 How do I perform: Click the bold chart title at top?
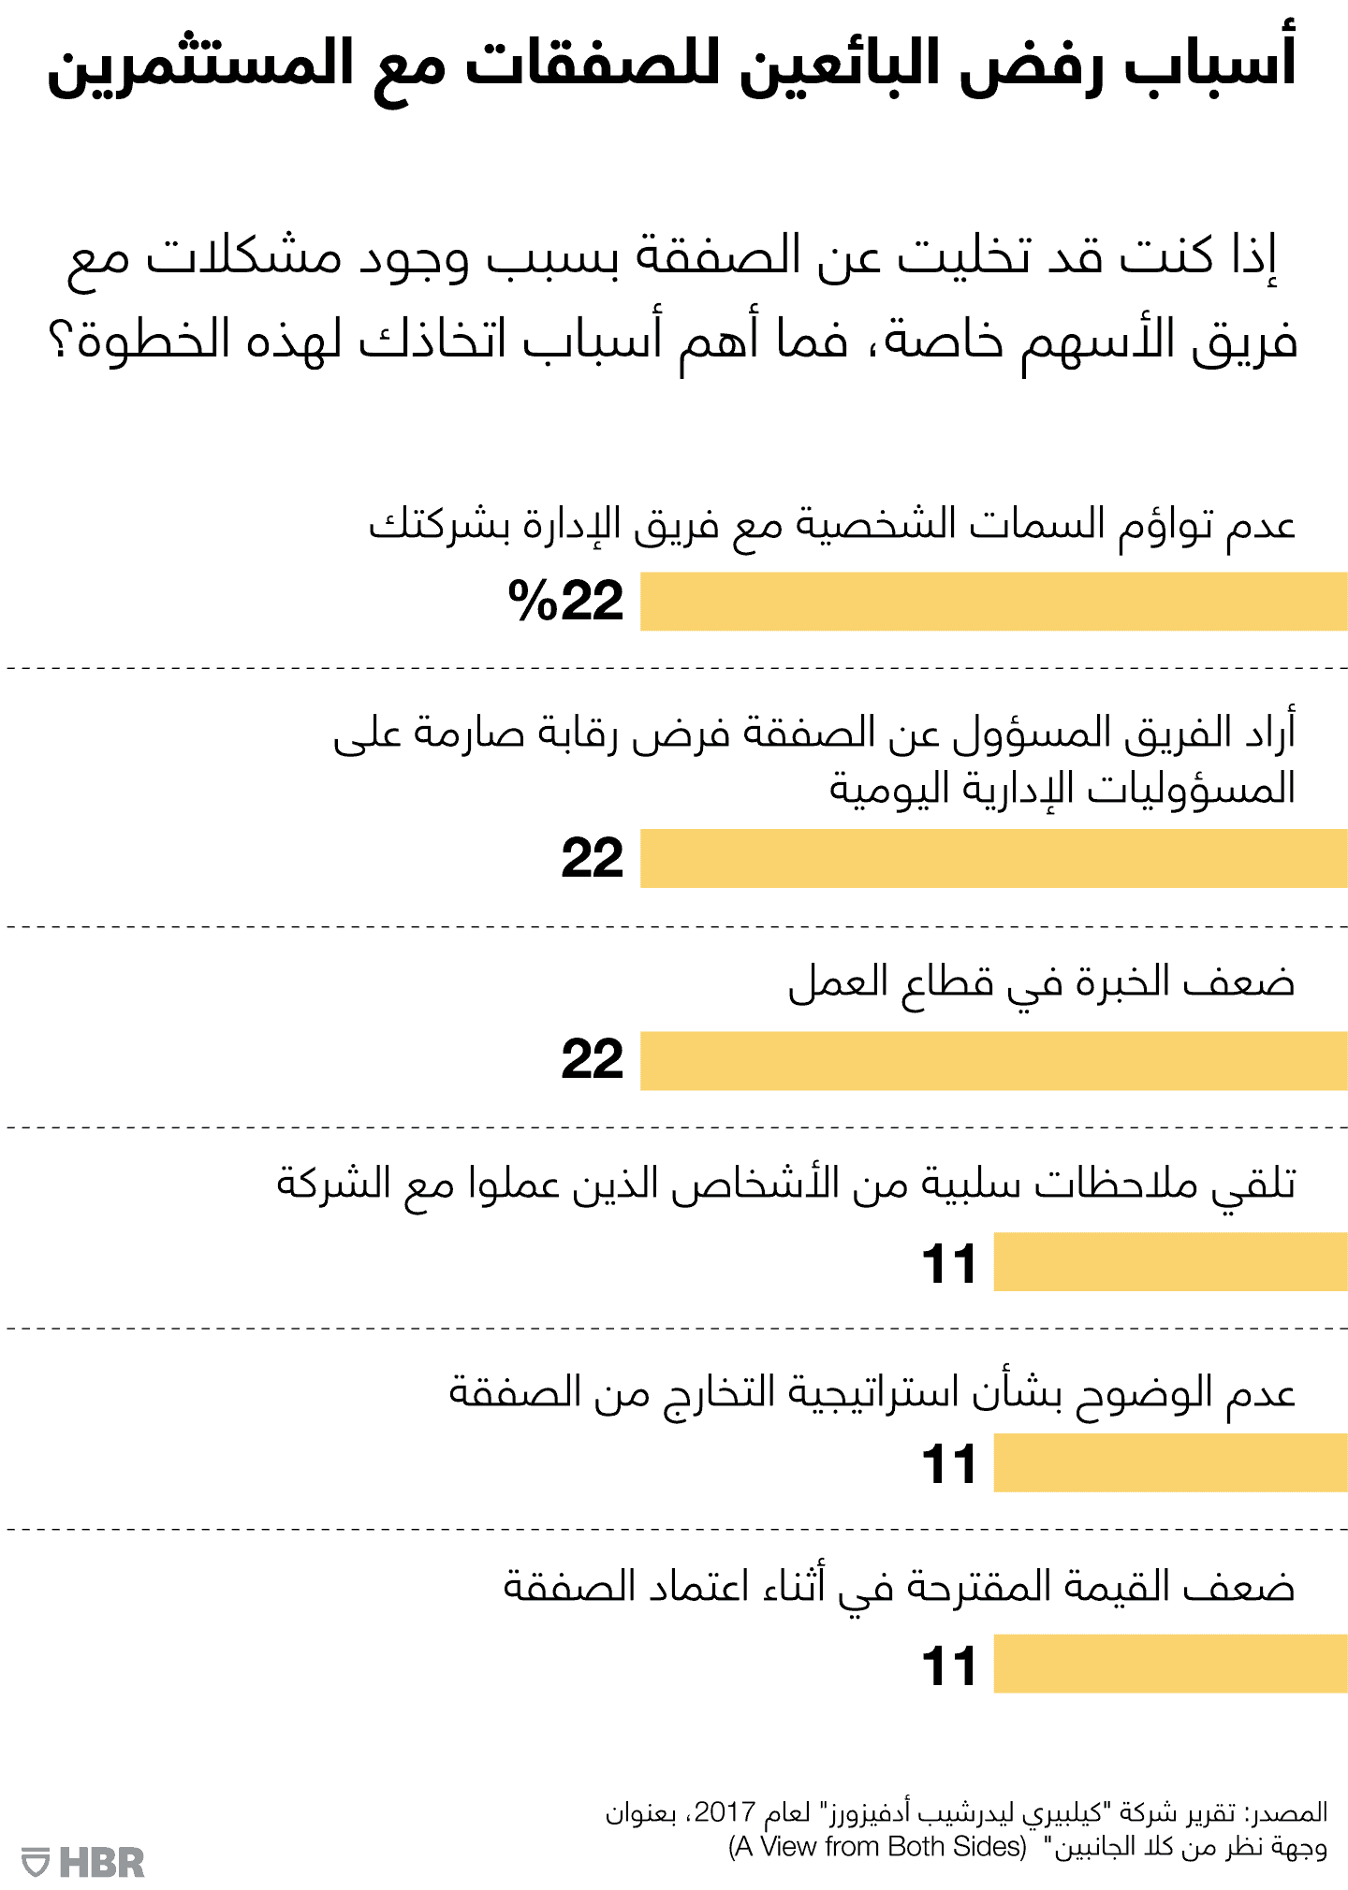(672, 64)
